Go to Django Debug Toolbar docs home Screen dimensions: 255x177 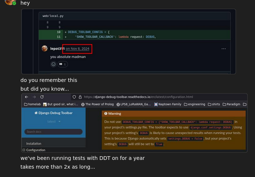(x=53, y=113)
